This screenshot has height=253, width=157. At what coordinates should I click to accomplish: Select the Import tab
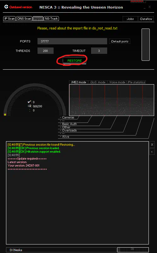click(x=38, y=19)
